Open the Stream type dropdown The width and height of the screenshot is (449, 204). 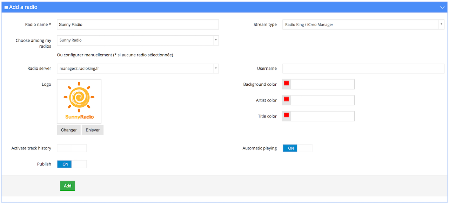(x=363, y=25)
